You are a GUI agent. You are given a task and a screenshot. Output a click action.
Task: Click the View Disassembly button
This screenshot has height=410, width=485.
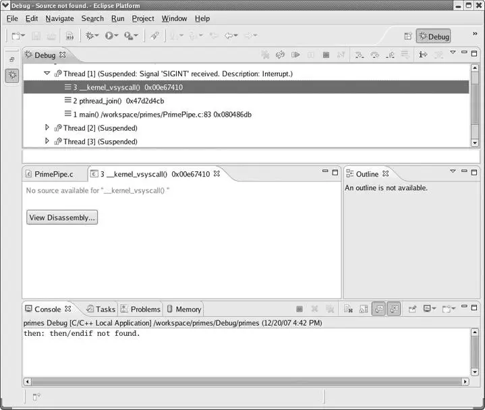coord(62,217)
